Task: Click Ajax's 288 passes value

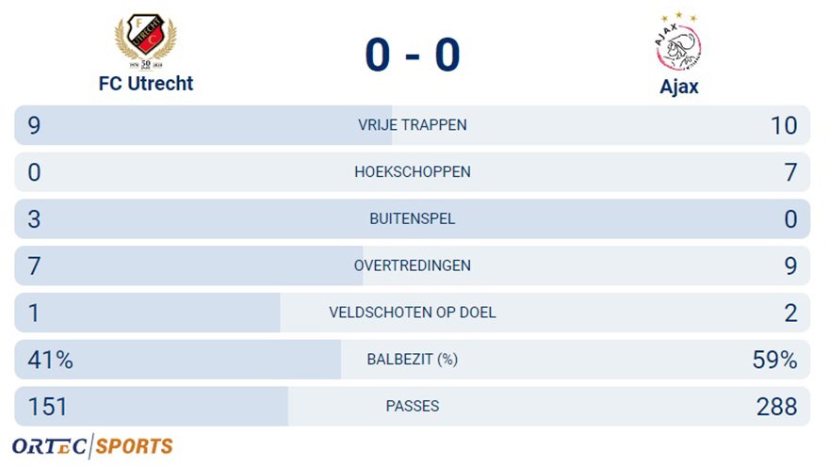Action: (x=776, y=407)
